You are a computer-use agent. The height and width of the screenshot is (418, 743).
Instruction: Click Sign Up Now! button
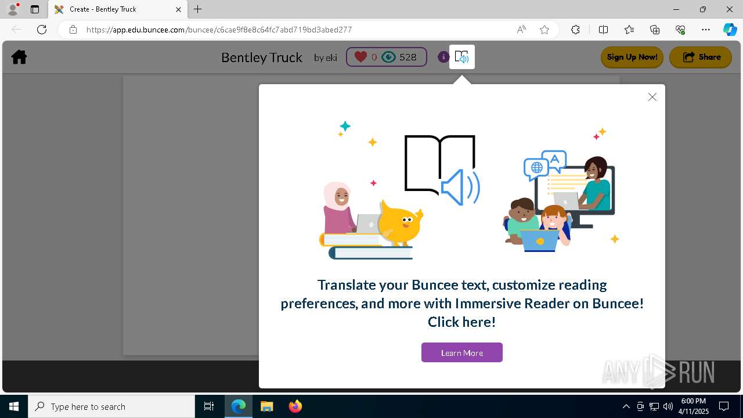pos(632,57)
